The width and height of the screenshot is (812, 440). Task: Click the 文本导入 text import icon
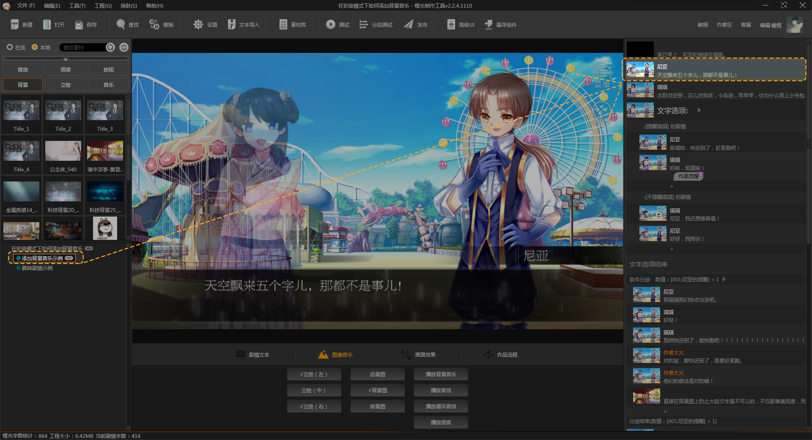point(231,25)
